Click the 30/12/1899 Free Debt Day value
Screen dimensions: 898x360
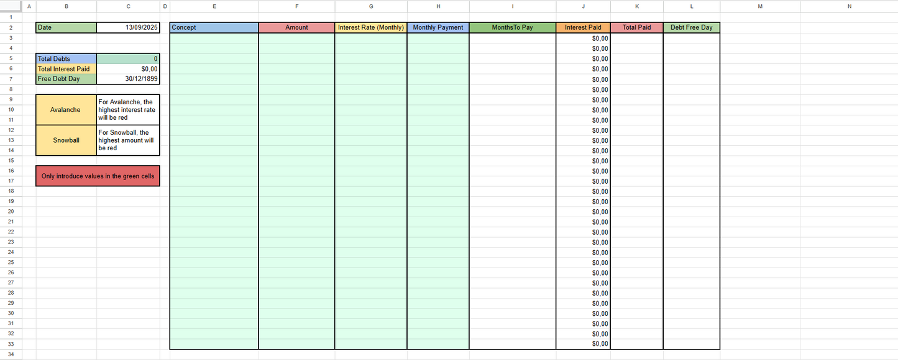coord(128,79)
